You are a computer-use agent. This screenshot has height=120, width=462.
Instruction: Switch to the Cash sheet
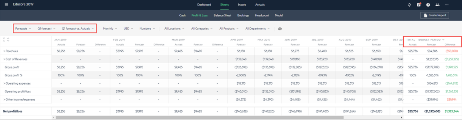(182, 15)
